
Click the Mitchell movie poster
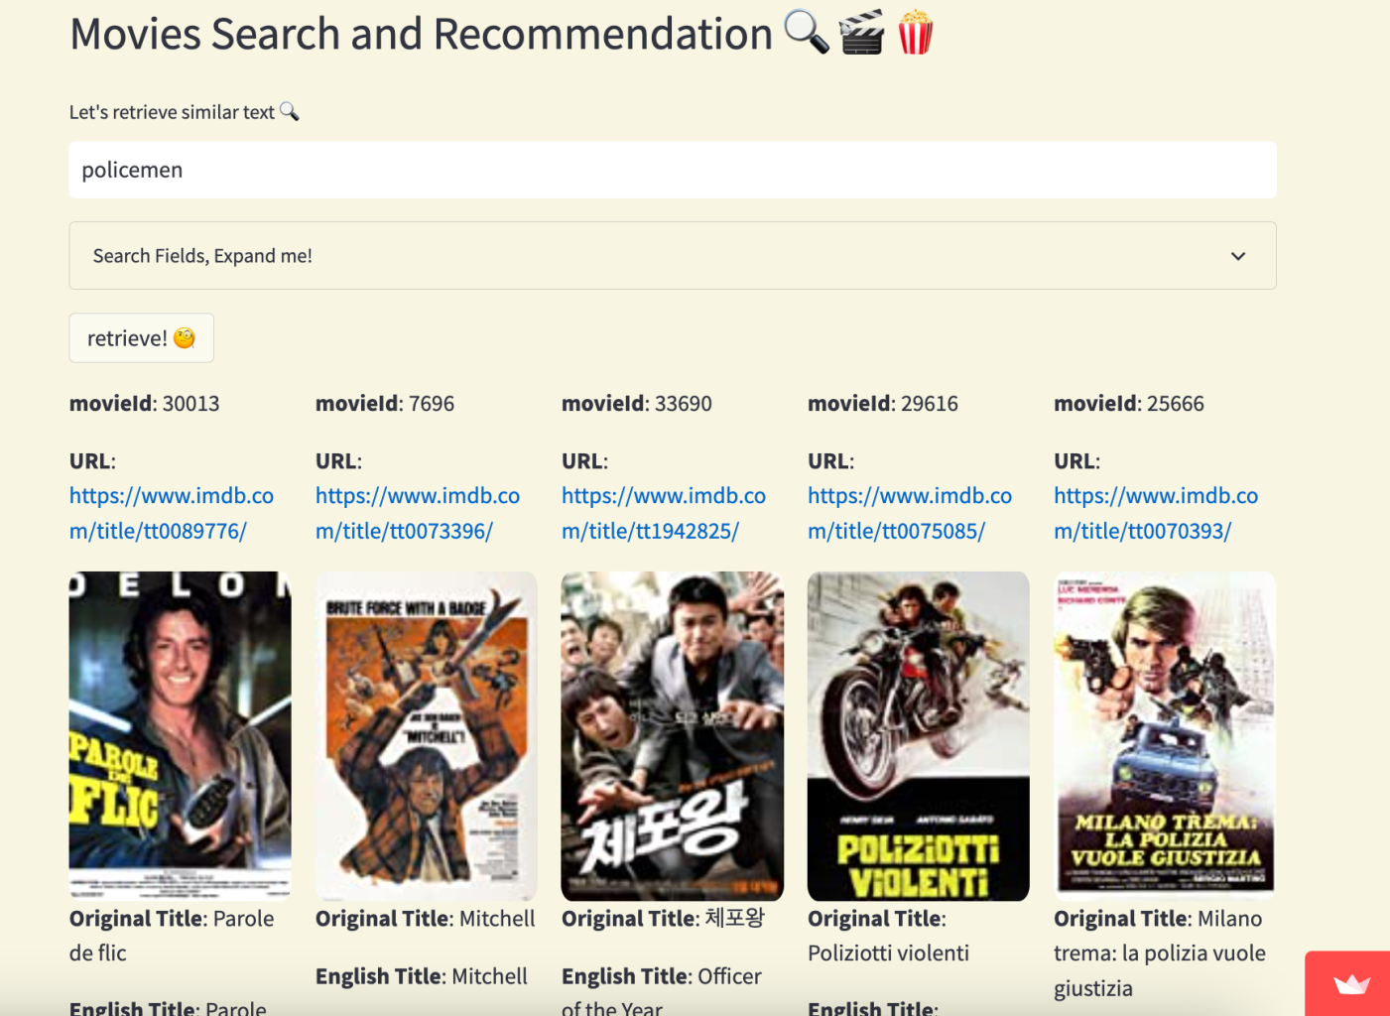tap(426, 735)
